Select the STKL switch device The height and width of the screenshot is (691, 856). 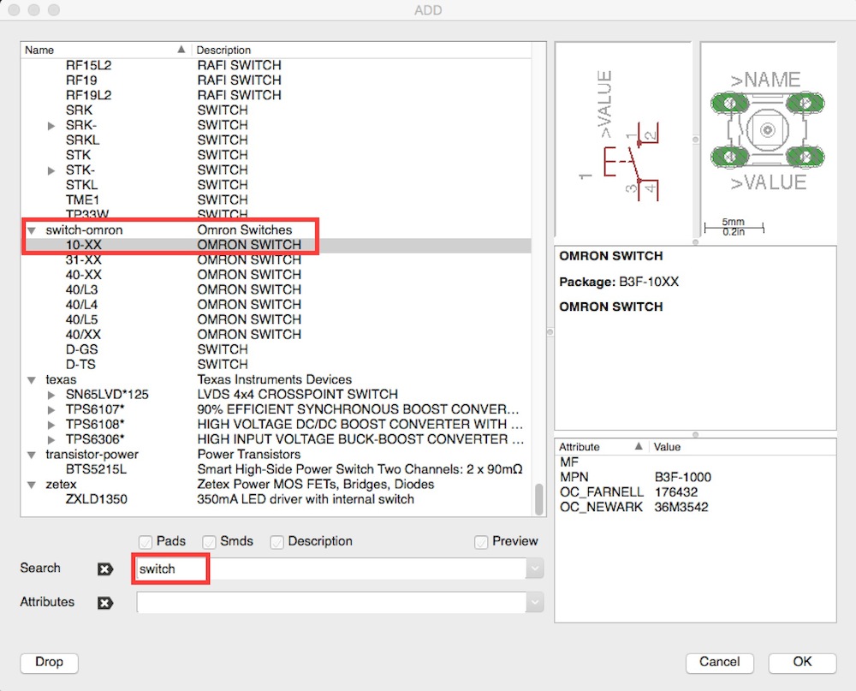[x=276, y=185]
